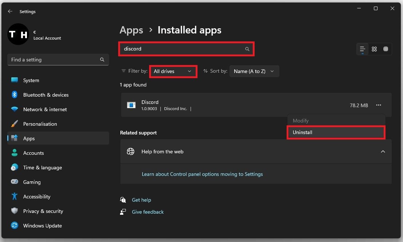The height and width of the screenshot is (242, 403).
Task: Open the three-dot menu for Discord
Action: [379, 105]
